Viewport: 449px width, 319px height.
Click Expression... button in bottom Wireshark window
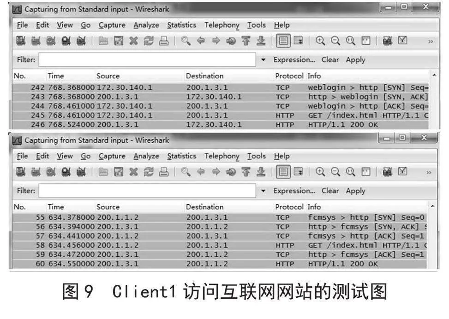click(x=294, y=191)
